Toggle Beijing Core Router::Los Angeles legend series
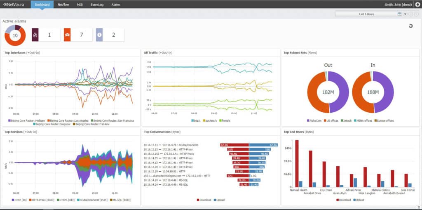Viewport: 422px width, 210px height. (68, 121)
